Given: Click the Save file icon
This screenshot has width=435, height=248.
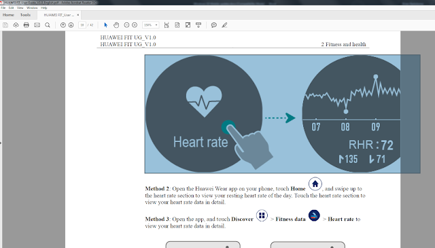Looking at the screenshot, I should pos(5,25).
